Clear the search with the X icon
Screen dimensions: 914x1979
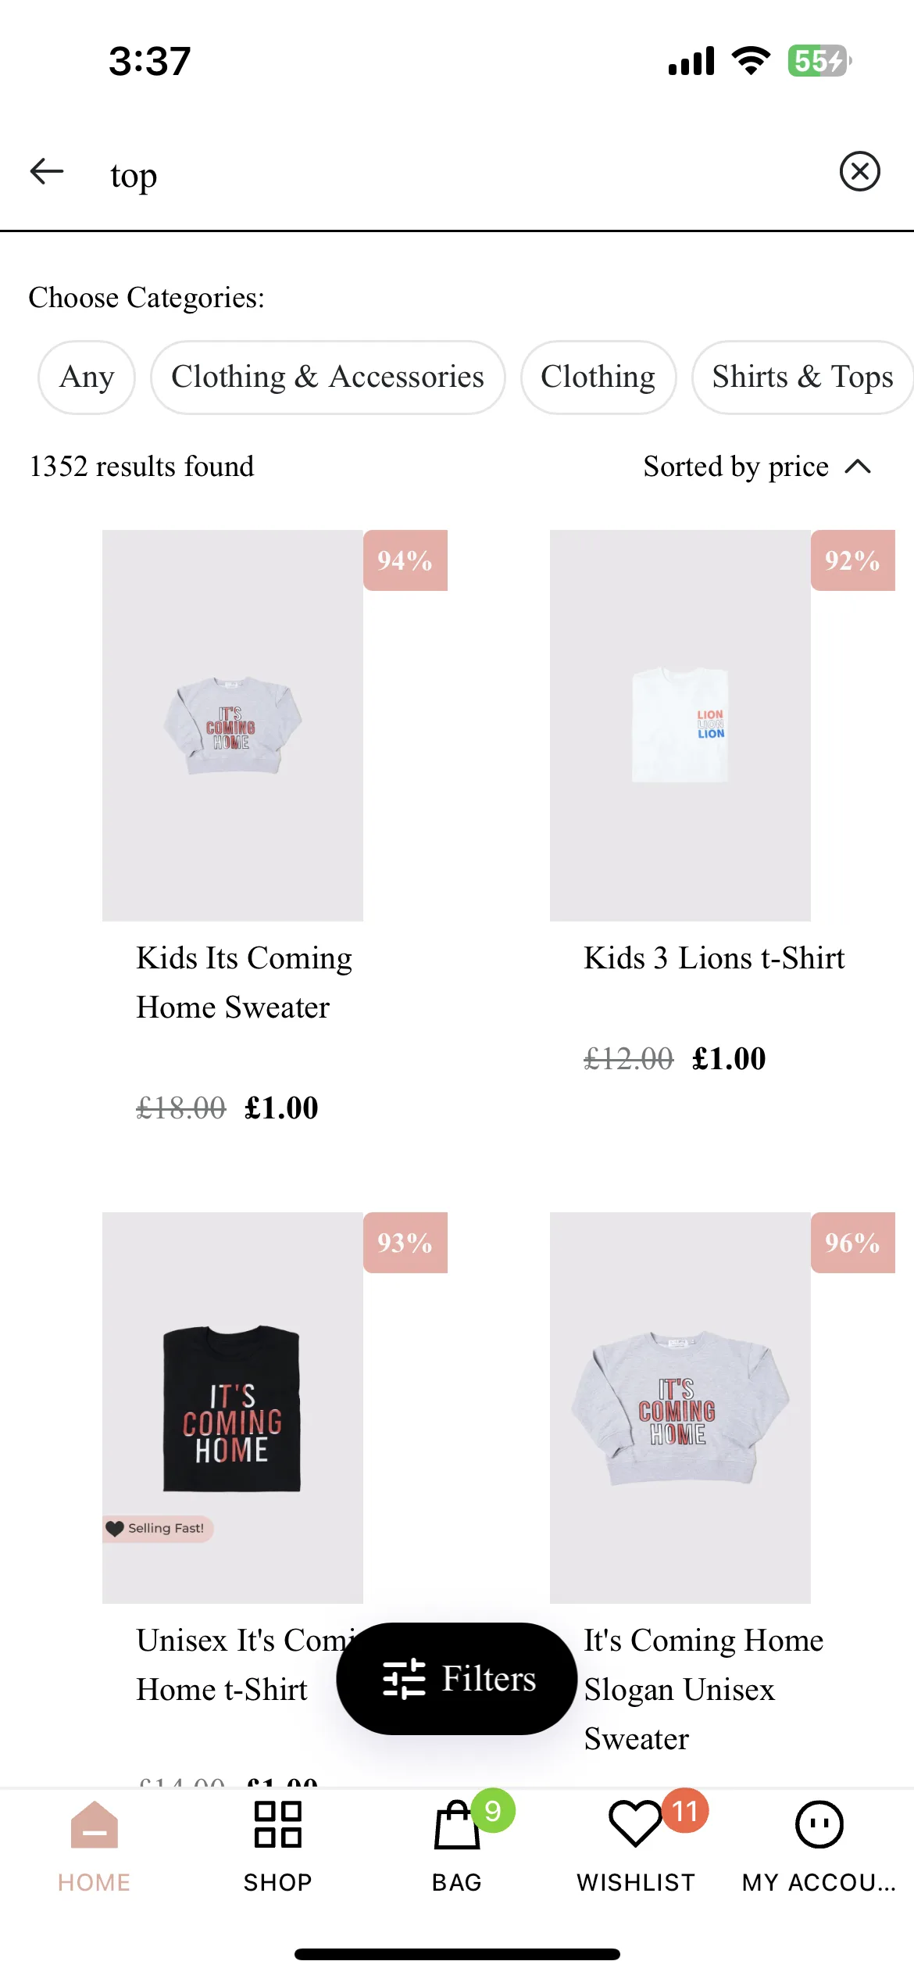coord(860,171)
